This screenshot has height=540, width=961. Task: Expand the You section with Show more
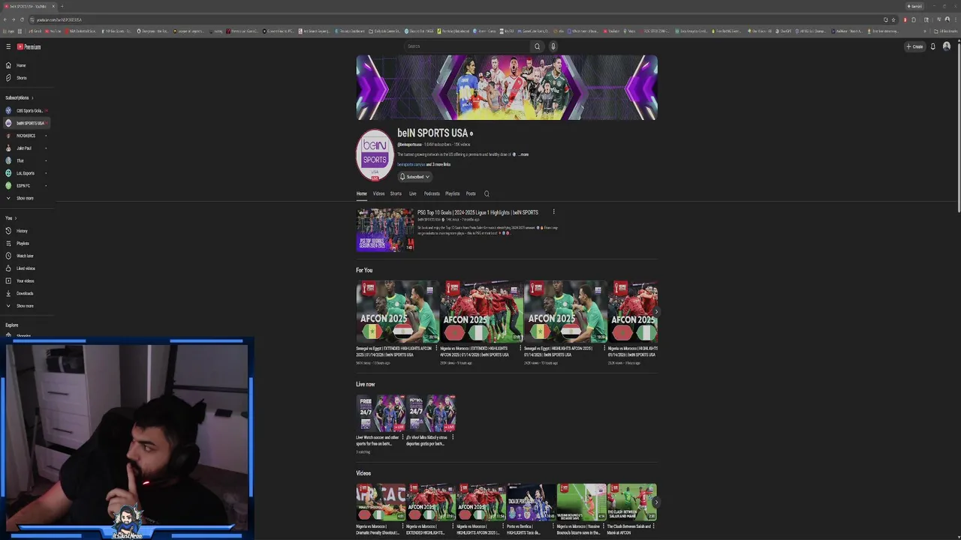click(25, 306)
